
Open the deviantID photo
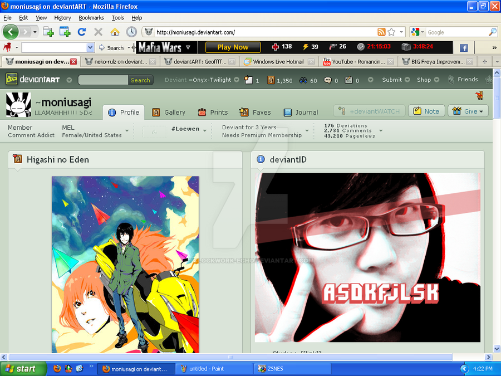coord(367,257)
